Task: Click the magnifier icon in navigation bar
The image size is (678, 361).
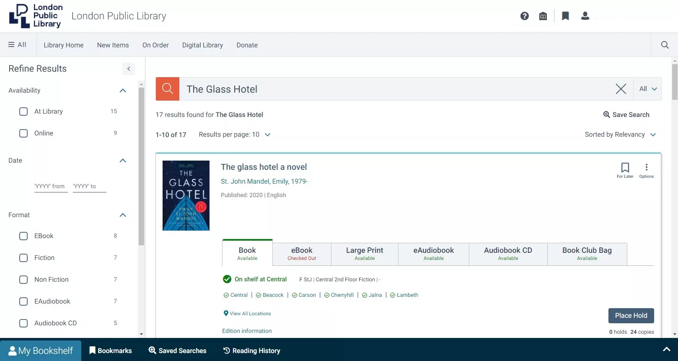Action: [x=665, y=45]
